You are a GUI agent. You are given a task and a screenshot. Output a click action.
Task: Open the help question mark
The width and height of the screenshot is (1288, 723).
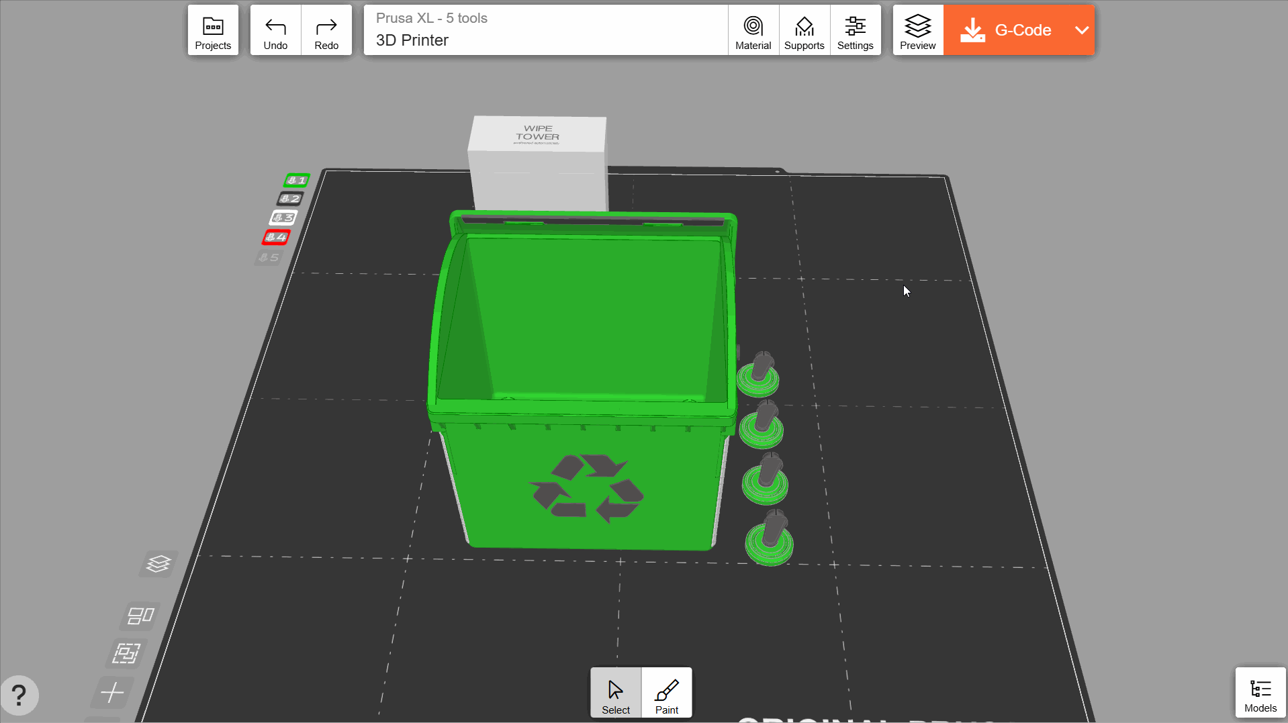19,695
